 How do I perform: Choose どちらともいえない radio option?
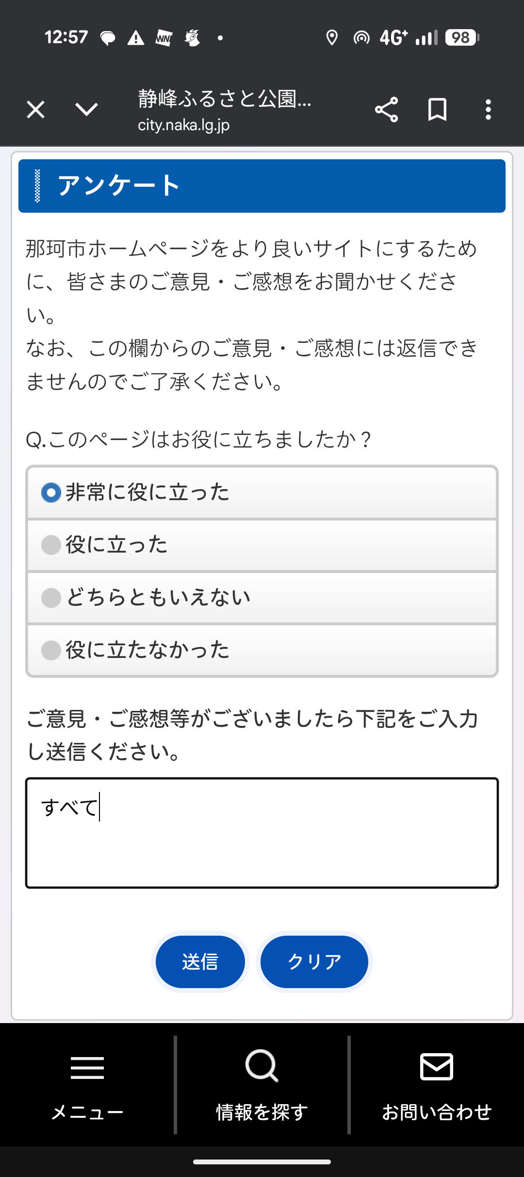coord(51,597)
